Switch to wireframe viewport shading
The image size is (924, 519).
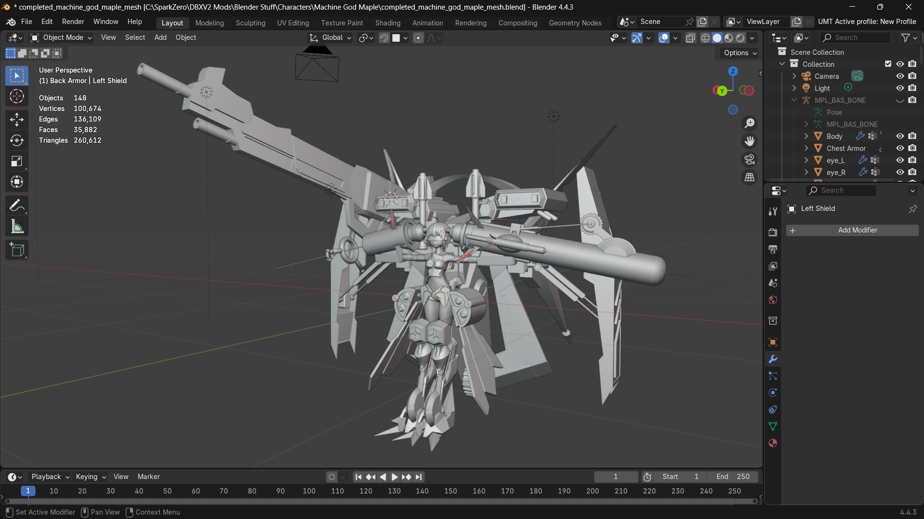pyautogui.click(x=706, y=38)
